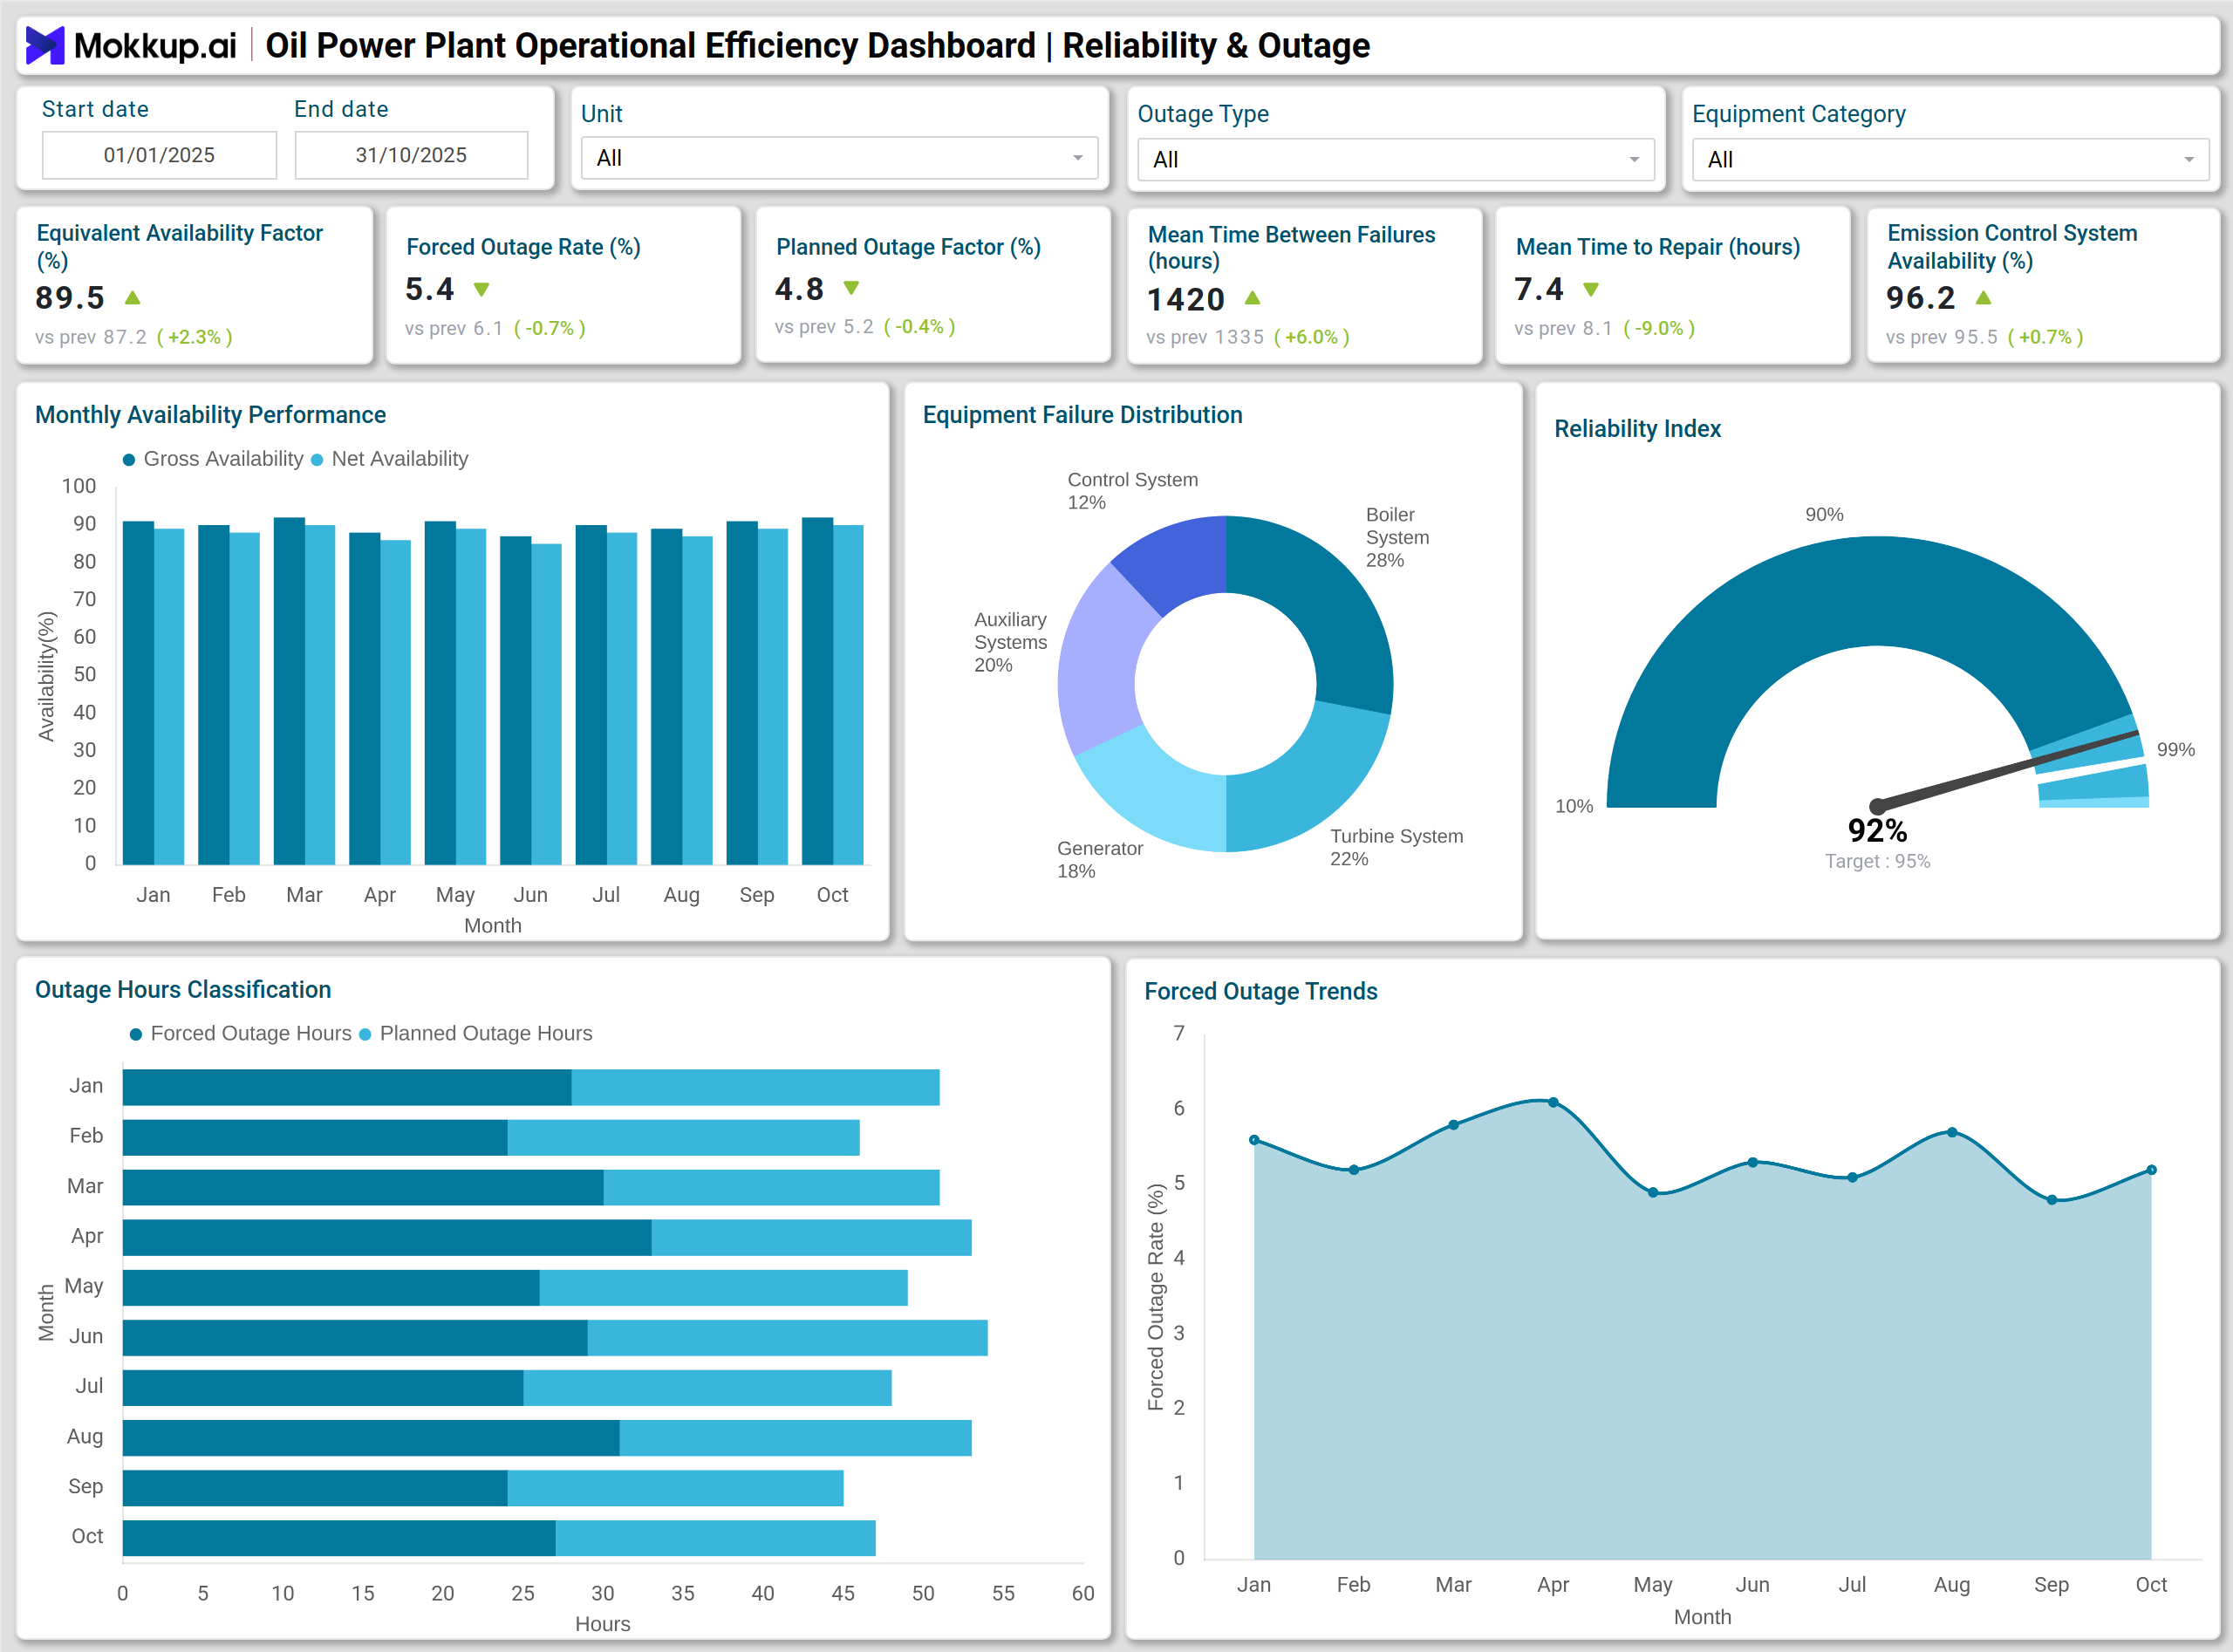Click Gross Availability legend marker

[x=129, y=460]
